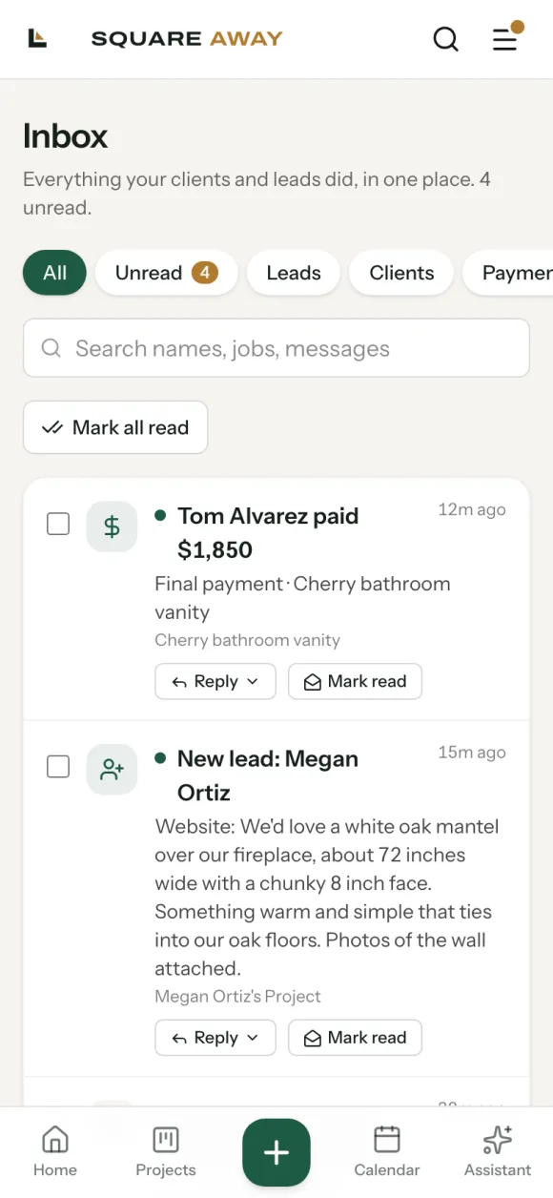Image resolution: width=553 pixels, height=1198 pixels.
Task: Click Mark all read button
Action: point(115,427)
